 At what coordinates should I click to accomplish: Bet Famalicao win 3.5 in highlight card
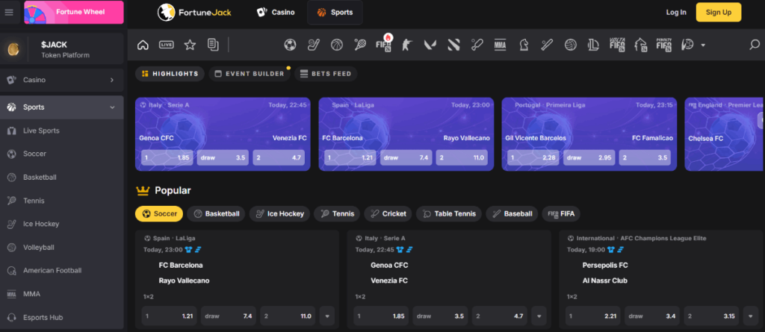(645, 158)
